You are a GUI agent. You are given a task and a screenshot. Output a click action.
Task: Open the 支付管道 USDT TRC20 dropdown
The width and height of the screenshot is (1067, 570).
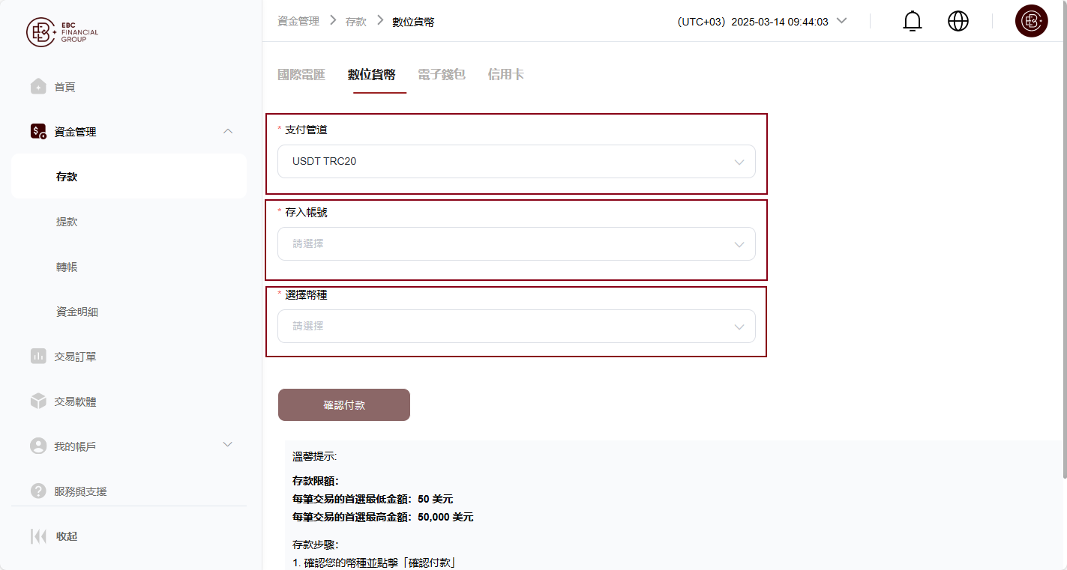[516, 161]
